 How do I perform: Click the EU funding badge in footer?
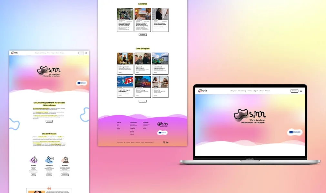pyautogui.click(x=162, y=133)
